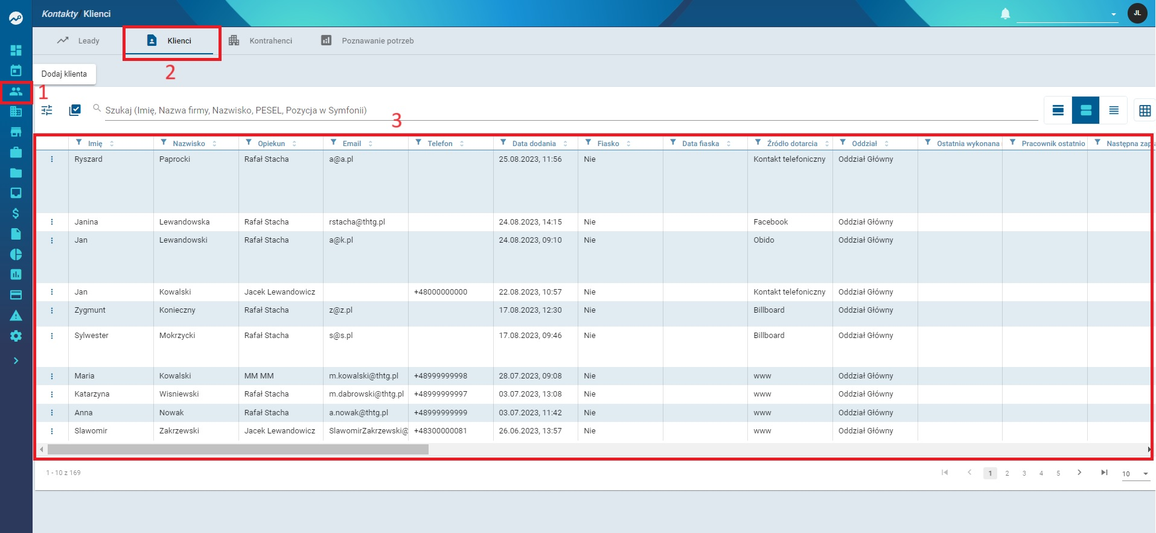Toggle the select-all checkbox icon near search
This screenshot has height=533, width=1156.
click(75, 110)
